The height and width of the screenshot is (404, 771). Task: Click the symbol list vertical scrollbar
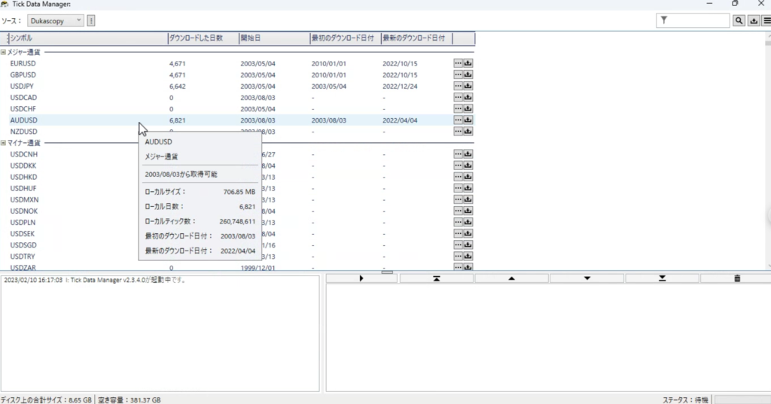point(768,151)
